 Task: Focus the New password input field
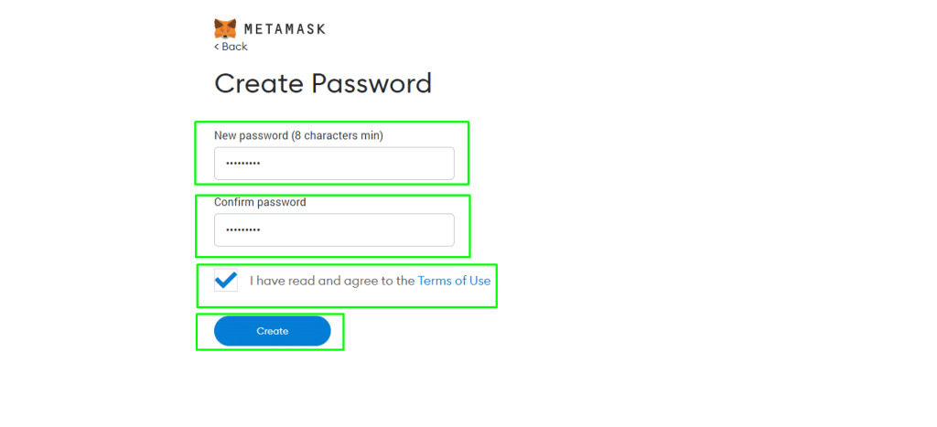click(334, 164)
